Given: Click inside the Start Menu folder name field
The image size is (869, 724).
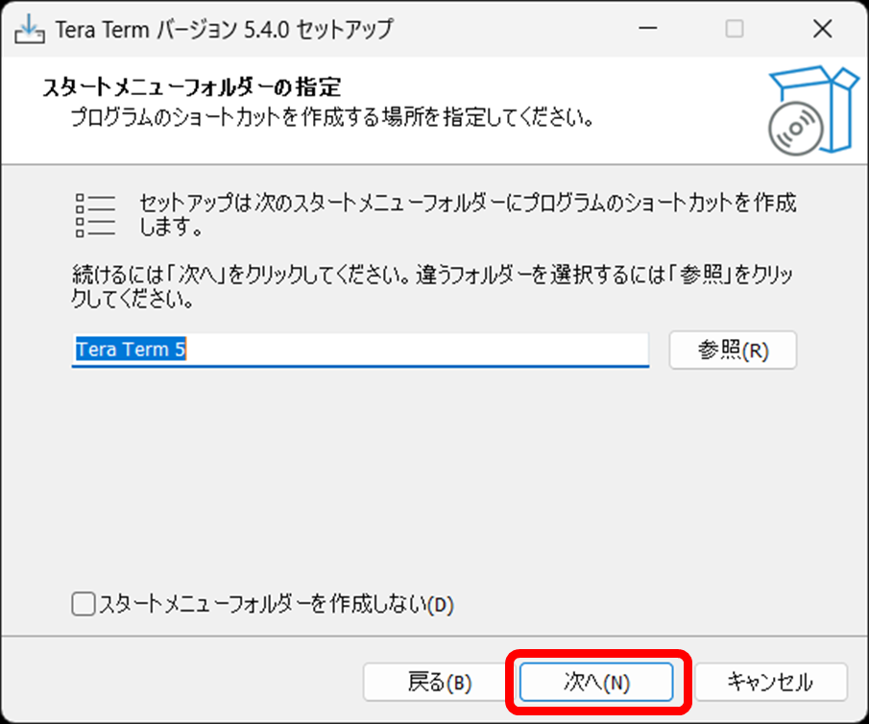Looking at the screenshot, I should click(x=360, y=350).
